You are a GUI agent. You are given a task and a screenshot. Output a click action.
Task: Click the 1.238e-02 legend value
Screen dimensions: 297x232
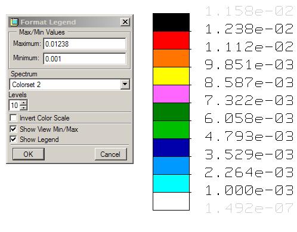[249, 29]
